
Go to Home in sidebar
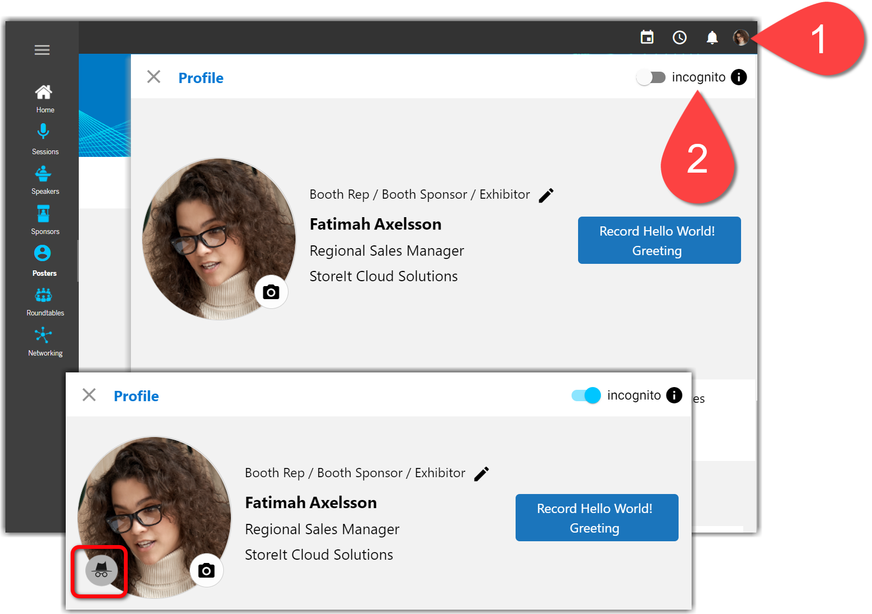click(x=43, y=98)
